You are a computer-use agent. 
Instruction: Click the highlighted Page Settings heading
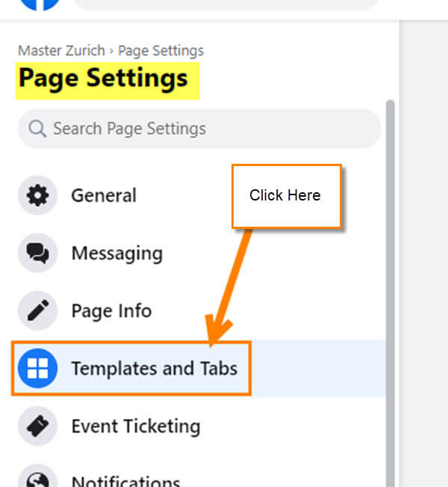(x=108, y=81)
